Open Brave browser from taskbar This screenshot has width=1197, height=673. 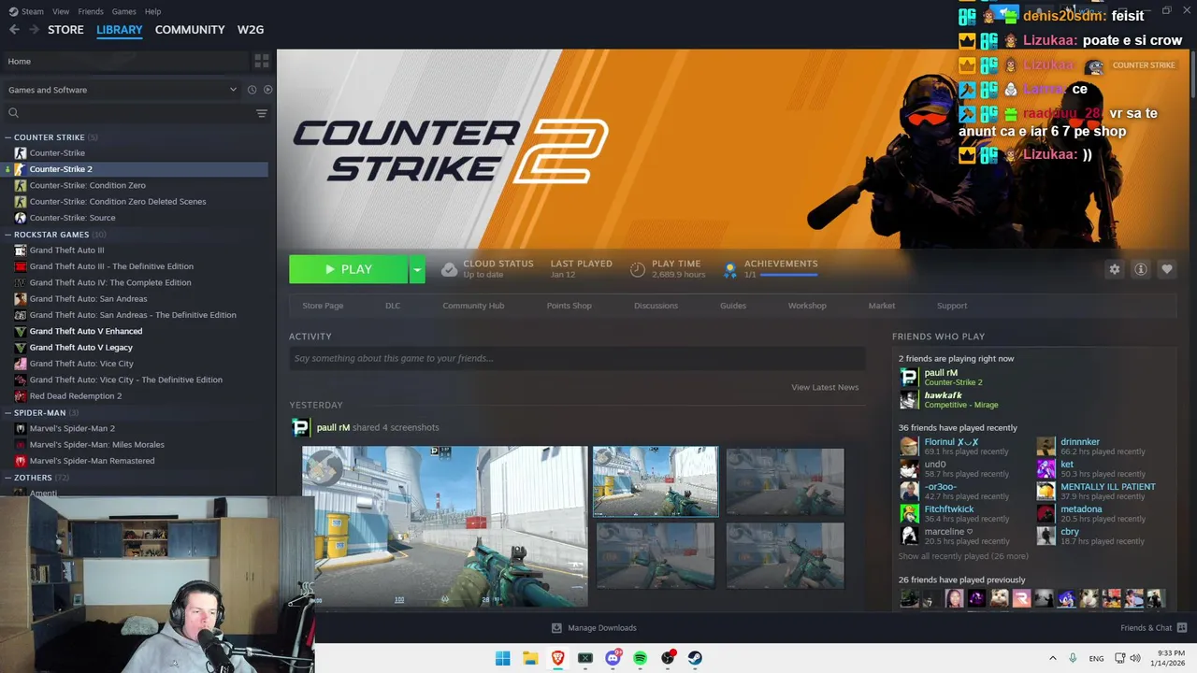(557, 658)
